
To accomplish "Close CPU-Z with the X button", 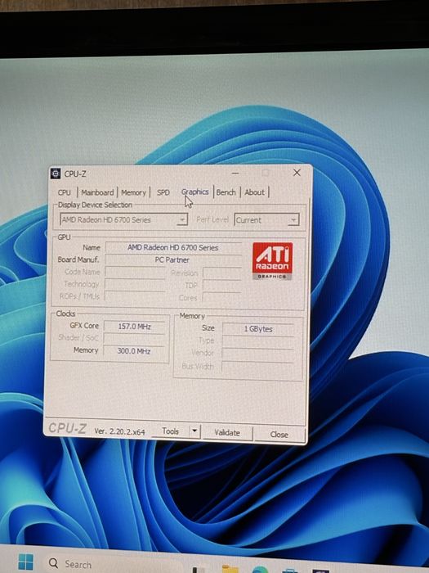I will point(297,173).
